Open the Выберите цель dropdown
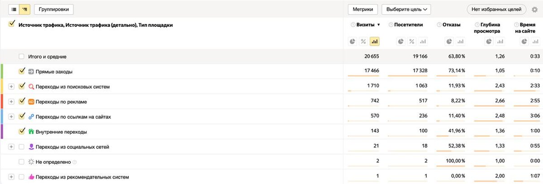Viewport: 543px width, 184px height. pos(406,9)
